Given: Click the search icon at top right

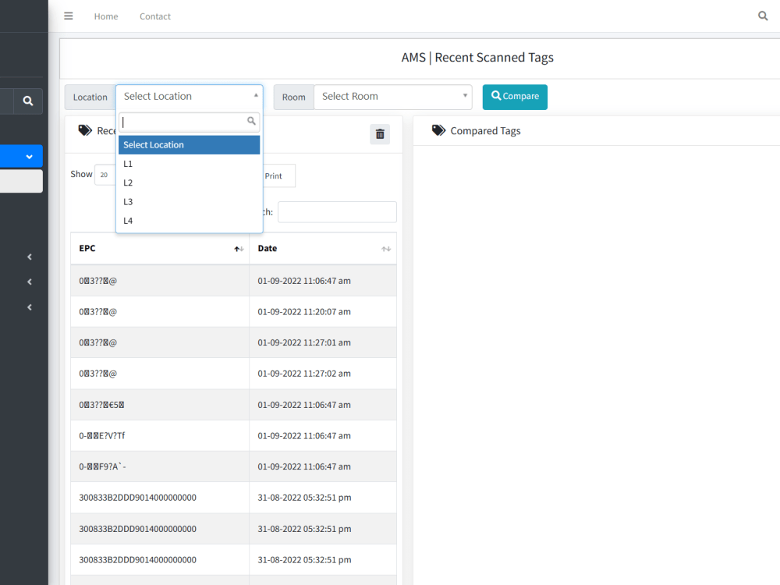Looking at the screenshot, I should tap(762, 16).
